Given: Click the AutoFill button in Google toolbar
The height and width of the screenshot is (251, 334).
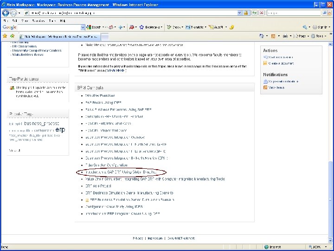Looking at the screenshot, I should [216, 27].
